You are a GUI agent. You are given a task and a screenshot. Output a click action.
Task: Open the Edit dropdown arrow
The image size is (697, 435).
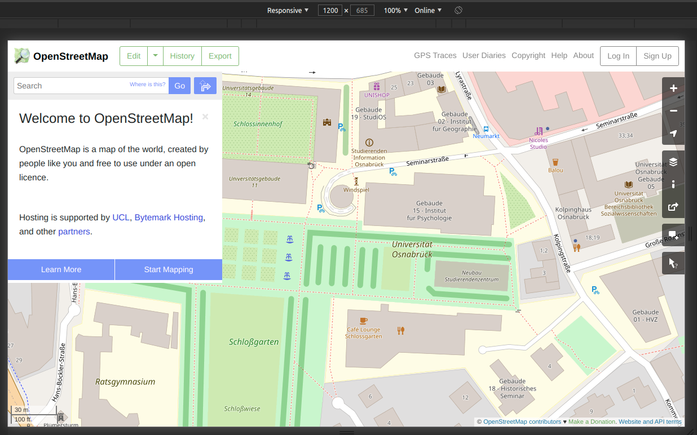pyautogui.click(x=156, y=56)
